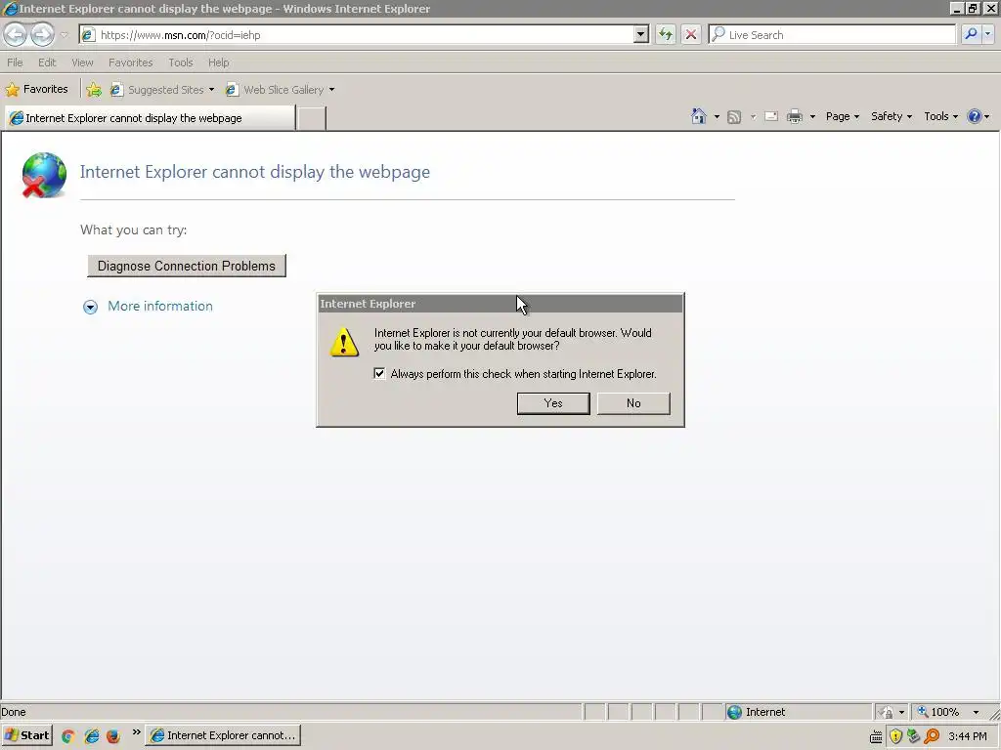Viewport: 1001px width, 750px height.
Task: Expand the address bar history dropdown
Action: tap(641, 35)
